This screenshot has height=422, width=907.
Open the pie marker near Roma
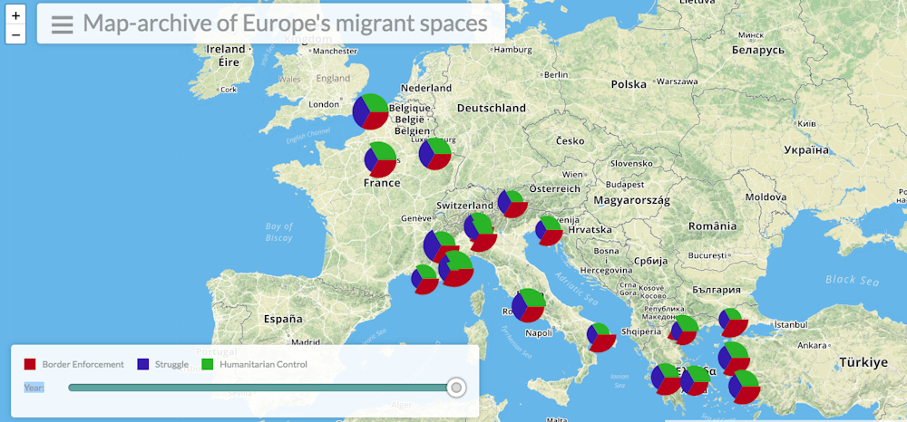[528, 306]
